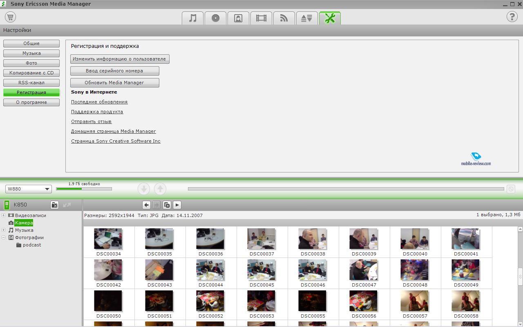This screenshot has width=523, height=327.
Task: Switch to the Photo tab icon
Action: tap(238, 18)
